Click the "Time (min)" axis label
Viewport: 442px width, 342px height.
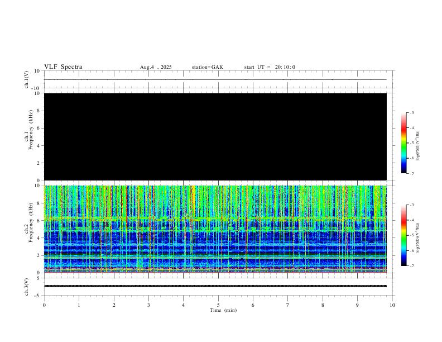click(223, 310)
